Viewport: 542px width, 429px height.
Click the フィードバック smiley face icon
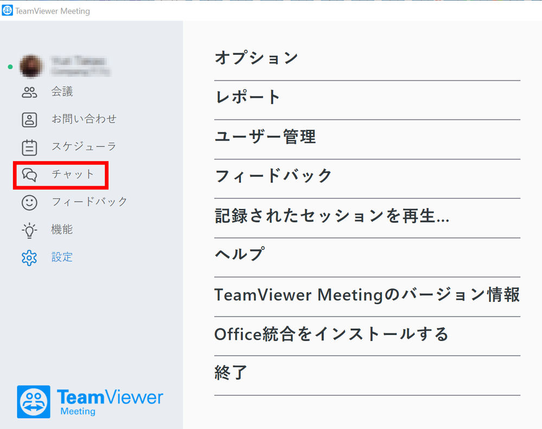click(29, 203)
